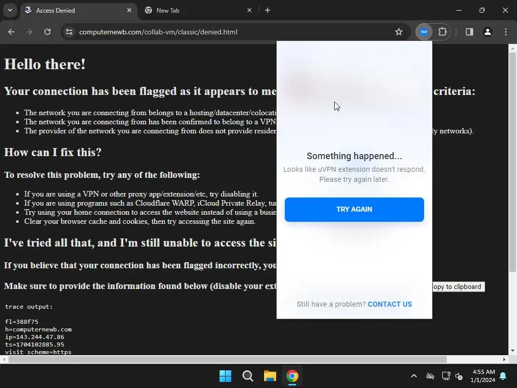Viewport: 517px width, 388px height.
Task: Open the Windows Start menu
Action: click(x=226, y=376)
